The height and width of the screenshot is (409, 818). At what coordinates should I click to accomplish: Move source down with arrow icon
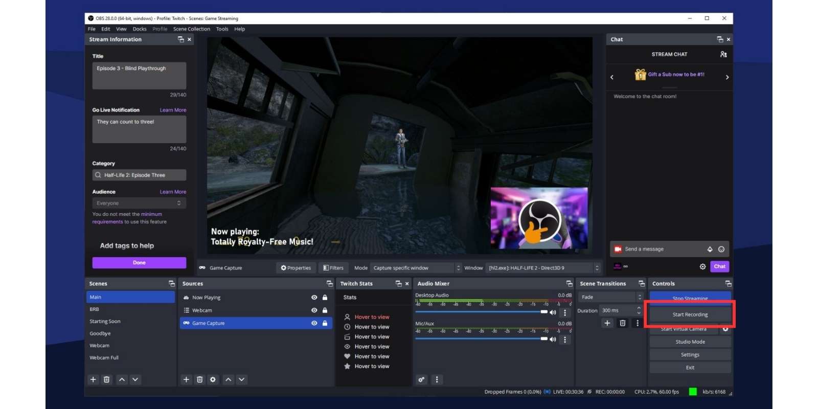click(242, 379)
